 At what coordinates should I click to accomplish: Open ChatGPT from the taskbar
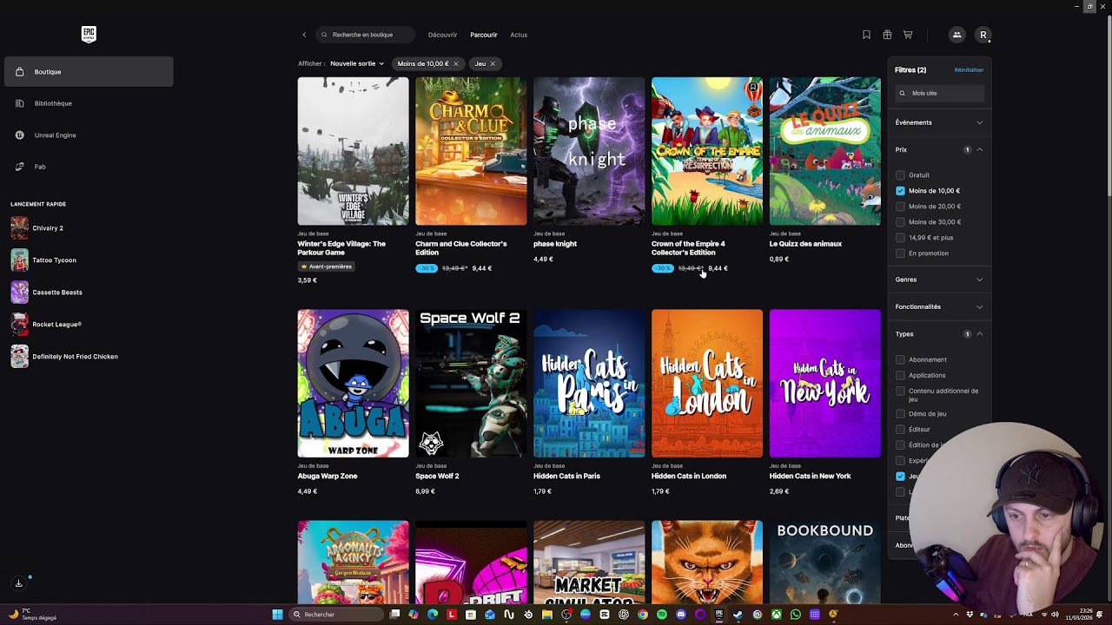point(624,615)
